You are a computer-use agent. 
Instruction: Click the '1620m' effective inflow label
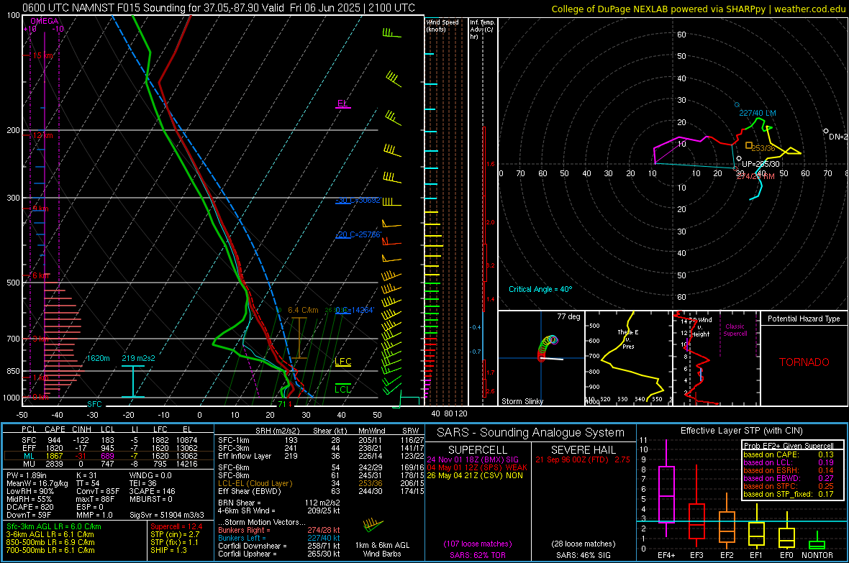tap(98, 358)
